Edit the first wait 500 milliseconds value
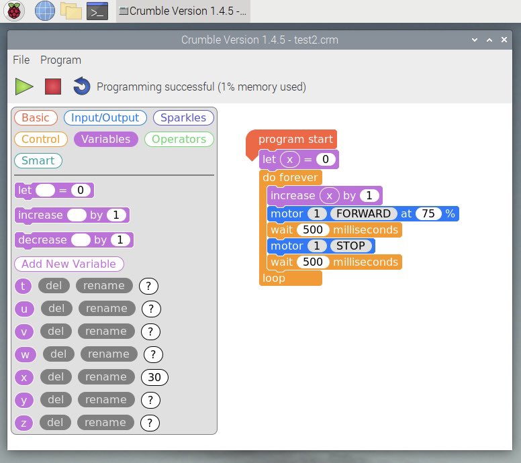Viewport: 521px width, 463px height. (313, 230)
